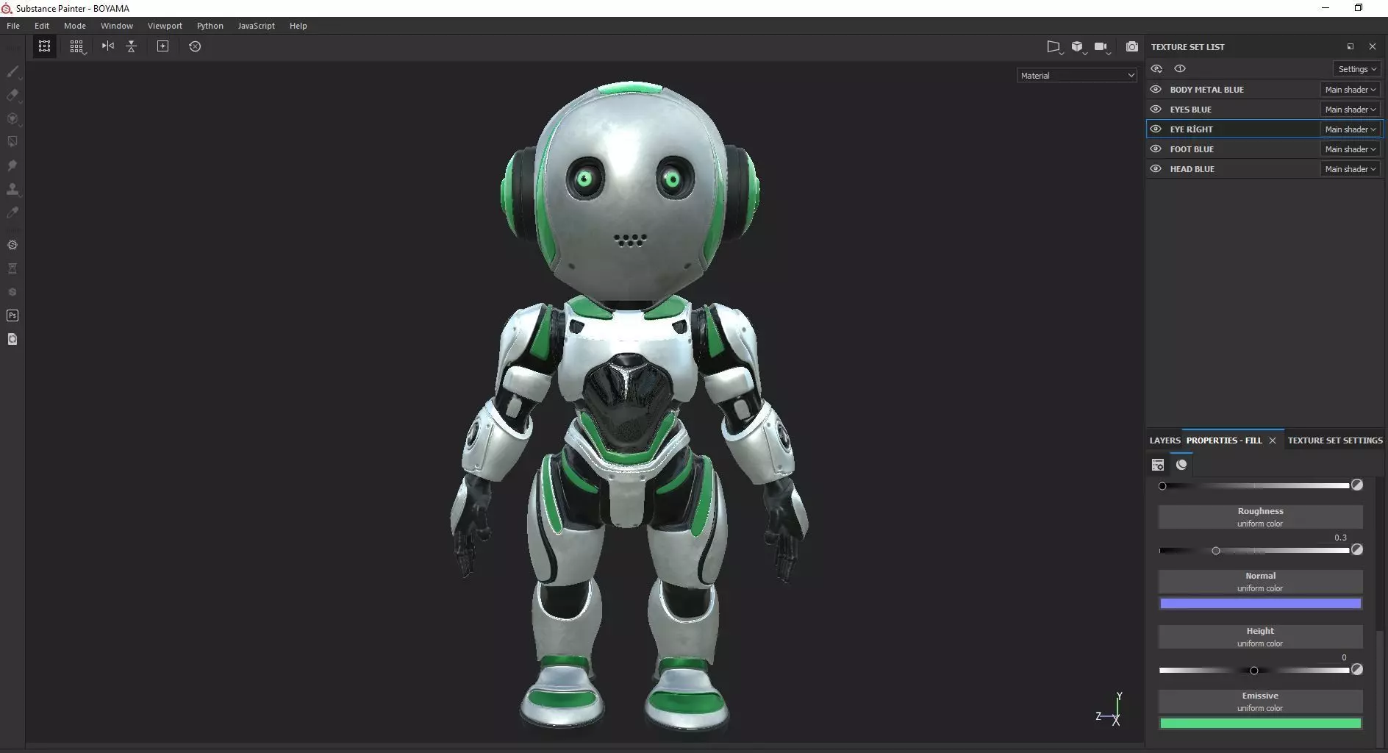This screenshot has height=753, width=1388.
Task: Open the perspective view mode icon
Action: tap(1054, 47)
